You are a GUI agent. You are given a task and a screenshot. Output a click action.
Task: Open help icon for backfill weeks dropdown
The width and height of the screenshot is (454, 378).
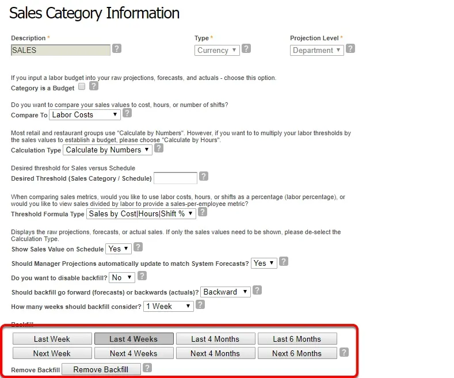tap(200, 304)
